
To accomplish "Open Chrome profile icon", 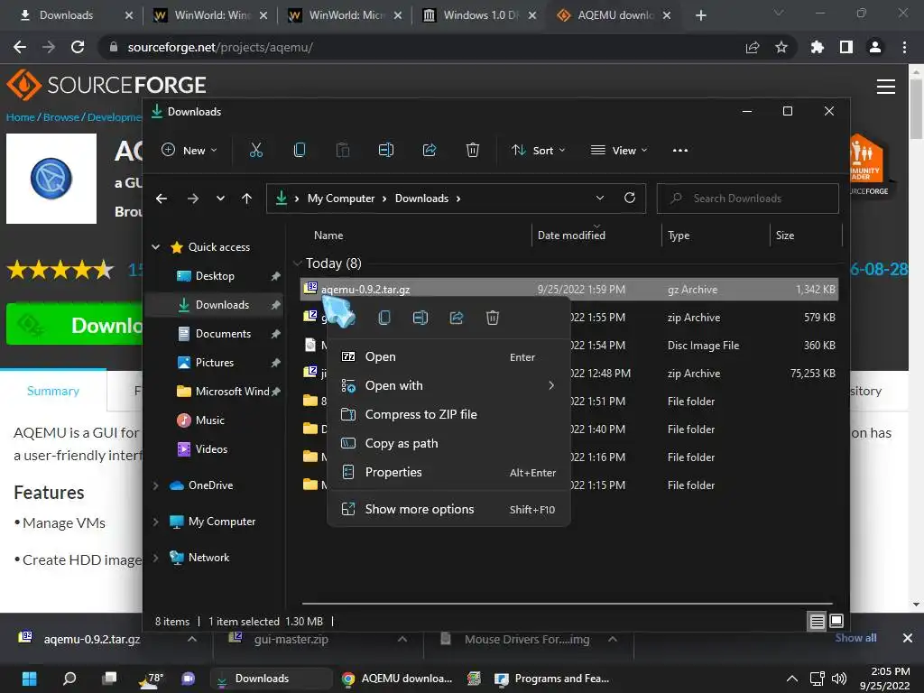I will tap(875, 47).
